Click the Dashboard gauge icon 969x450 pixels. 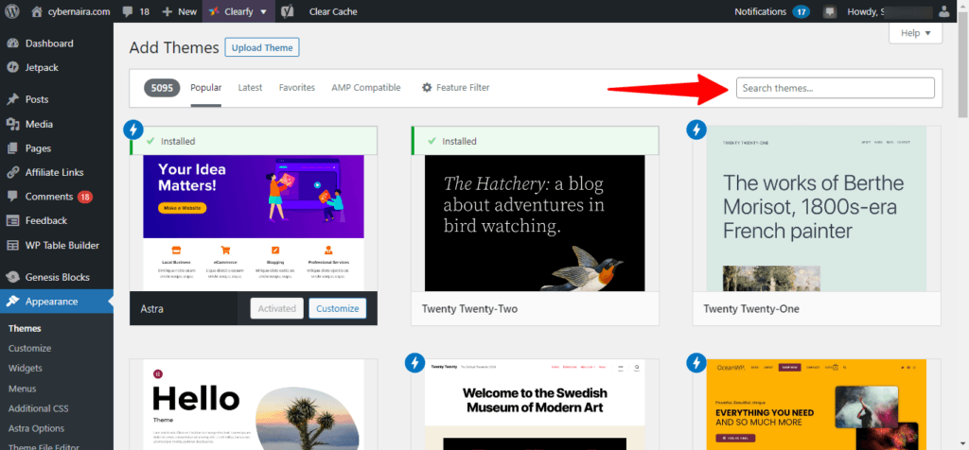click(x=12, y=43)
